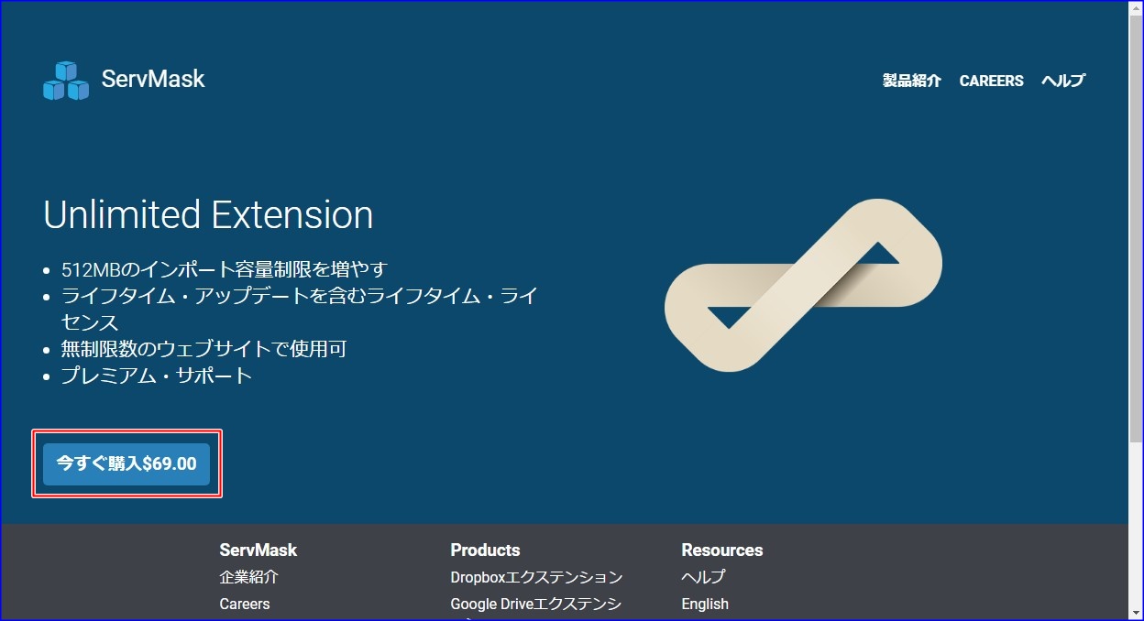The height and width of the screenshot is (621, 1144).
Task: Click the 今すぐ購入$69.00 buy button
Action: click(126, 464)
